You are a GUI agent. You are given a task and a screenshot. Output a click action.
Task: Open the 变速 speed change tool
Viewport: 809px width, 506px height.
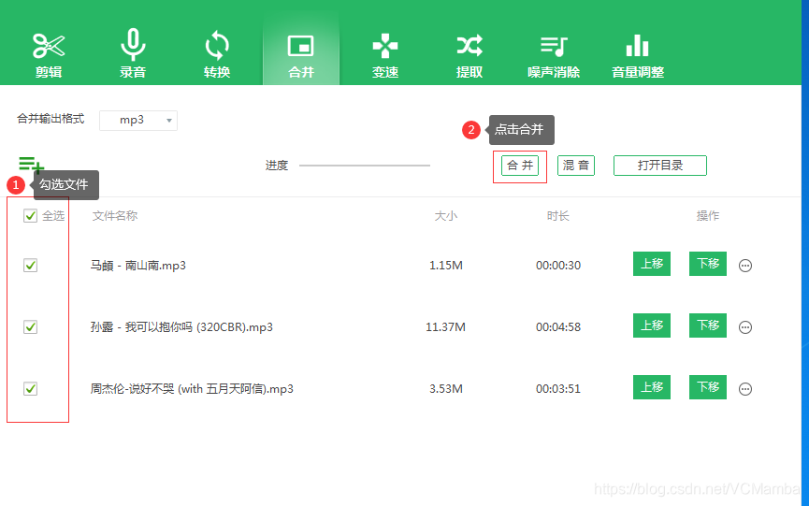pyautogui.click(x=385, y=56)
